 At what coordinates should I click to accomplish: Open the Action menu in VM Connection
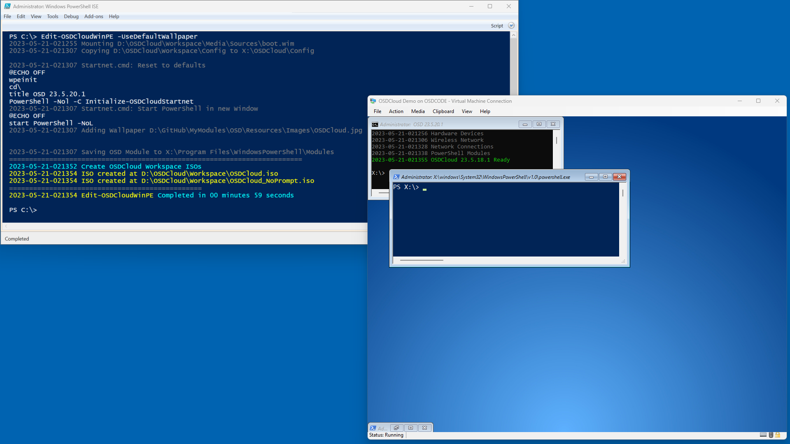pyautogui.click(x=396, y=111)
